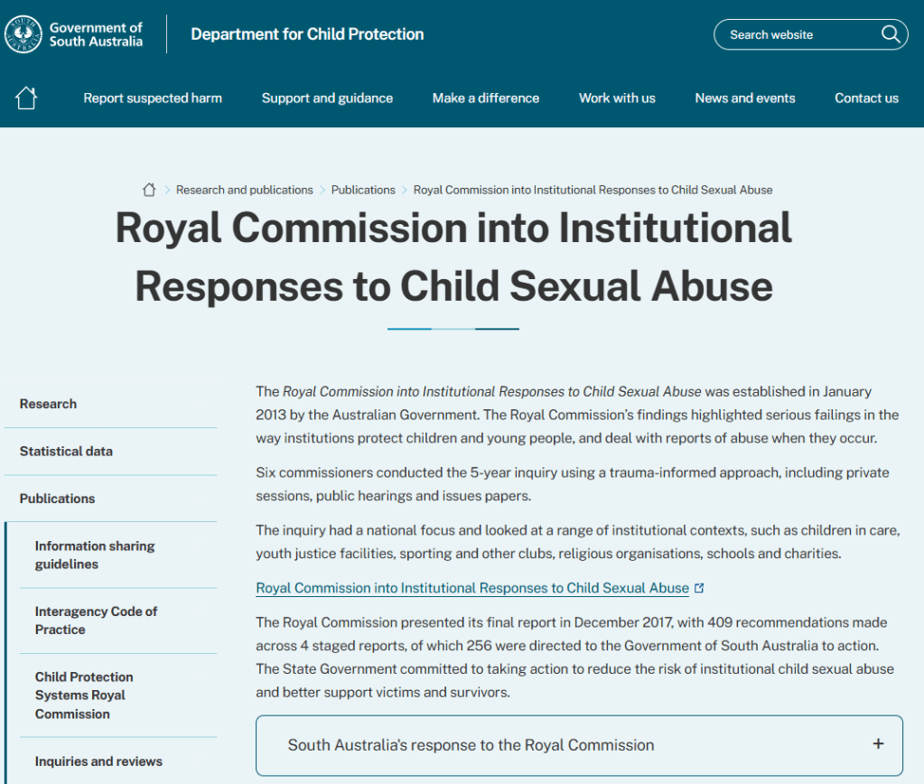Click the Search website input field
This screenshot has width=924, height=784.
(x=795, y=34)
